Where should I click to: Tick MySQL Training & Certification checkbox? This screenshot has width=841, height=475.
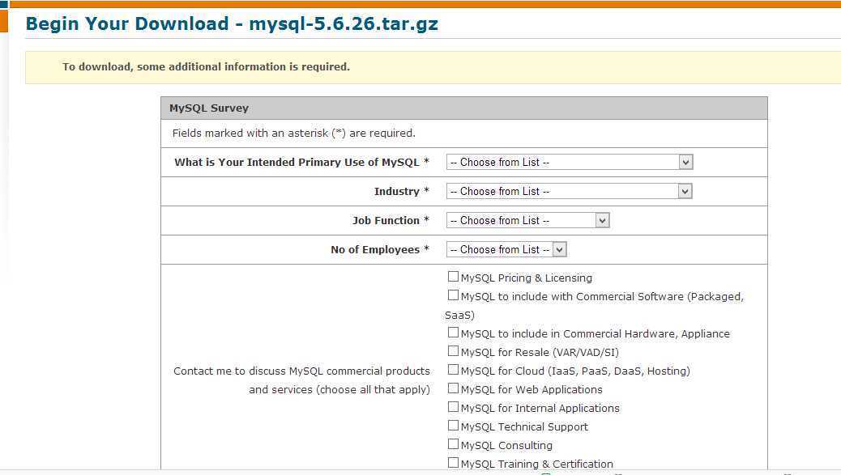click(x=454, y=463)
